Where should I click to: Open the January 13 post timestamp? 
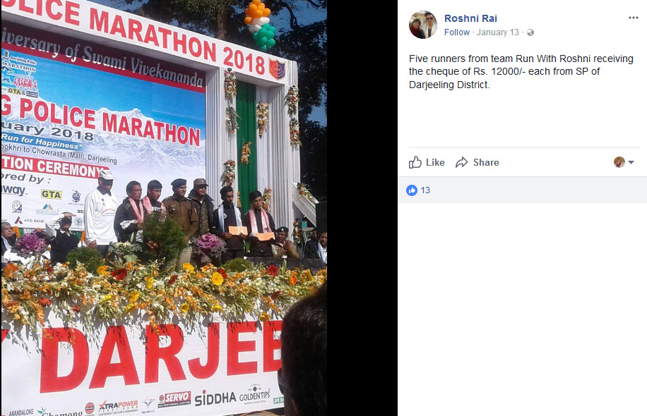(x=498, y=32)
